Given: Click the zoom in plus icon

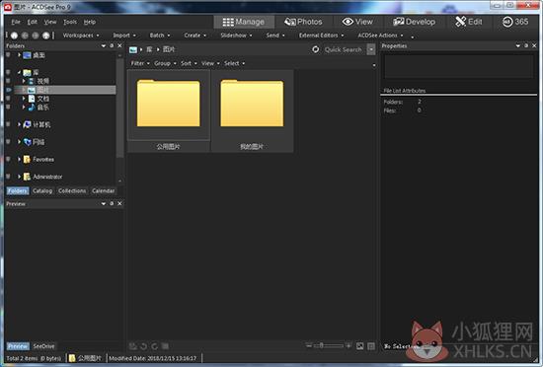Looking at the screenshot, I should (x=349, y=345).
